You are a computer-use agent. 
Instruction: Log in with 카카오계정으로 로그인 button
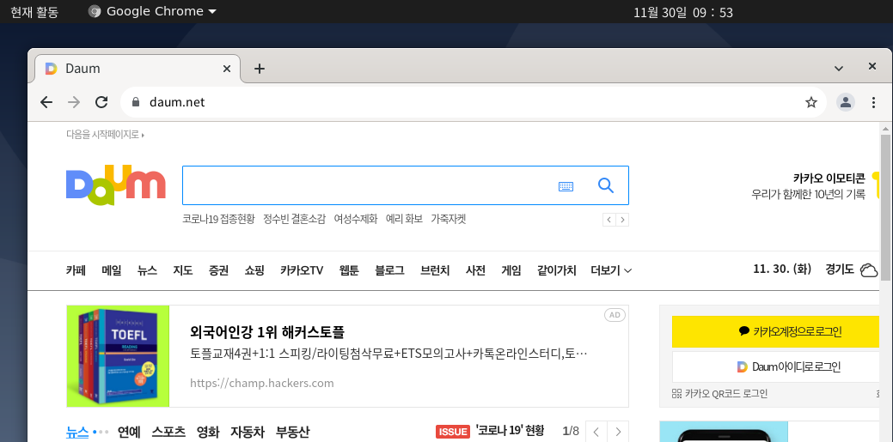(776, 331)
